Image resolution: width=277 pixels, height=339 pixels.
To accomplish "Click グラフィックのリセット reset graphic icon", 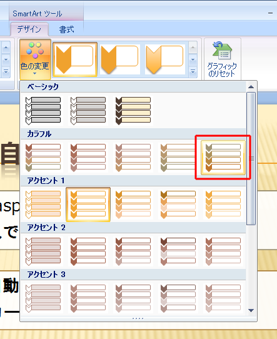I will 222,59.
